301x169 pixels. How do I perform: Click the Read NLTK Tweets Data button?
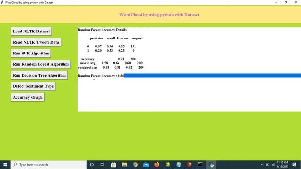[x=36, y=42]
